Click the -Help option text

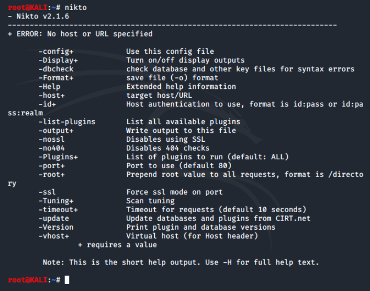49,87
